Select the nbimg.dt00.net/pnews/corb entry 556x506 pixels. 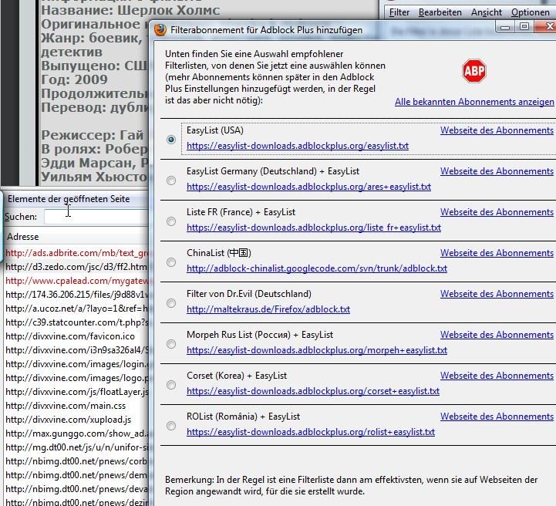click(76, 461)
